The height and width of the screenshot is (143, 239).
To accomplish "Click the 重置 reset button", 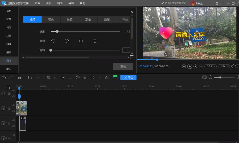I will tap(123, 67).
